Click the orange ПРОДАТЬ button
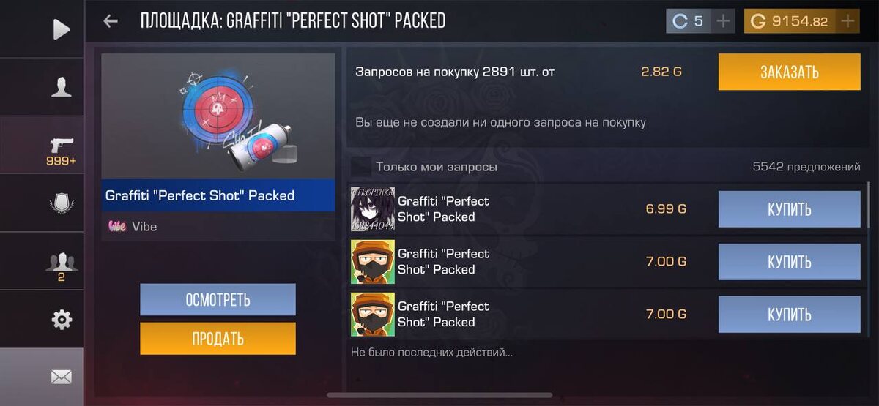The height and width of the screenshot is (406, 879). [218, 339]
